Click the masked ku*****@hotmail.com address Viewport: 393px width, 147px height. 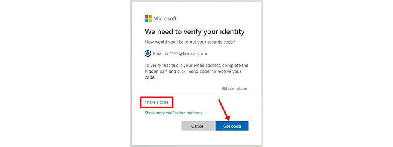point(186,54)
